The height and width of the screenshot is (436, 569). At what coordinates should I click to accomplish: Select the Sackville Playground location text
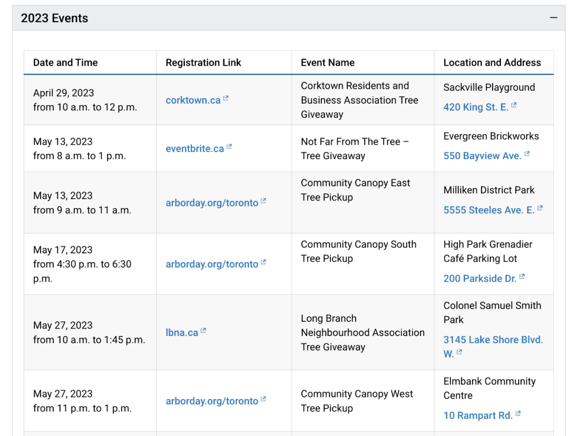(x=489, y=87)
